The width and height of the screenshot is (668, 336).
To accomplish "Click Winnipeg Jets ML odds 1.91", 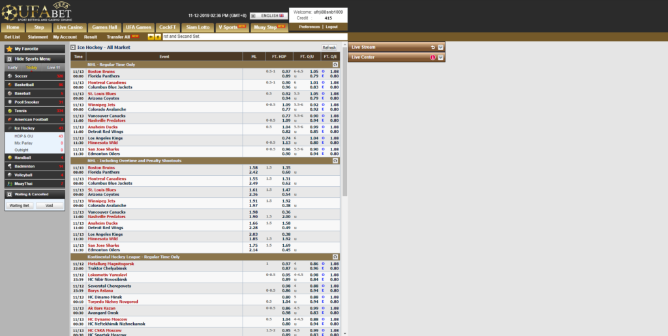I will 253,201.
